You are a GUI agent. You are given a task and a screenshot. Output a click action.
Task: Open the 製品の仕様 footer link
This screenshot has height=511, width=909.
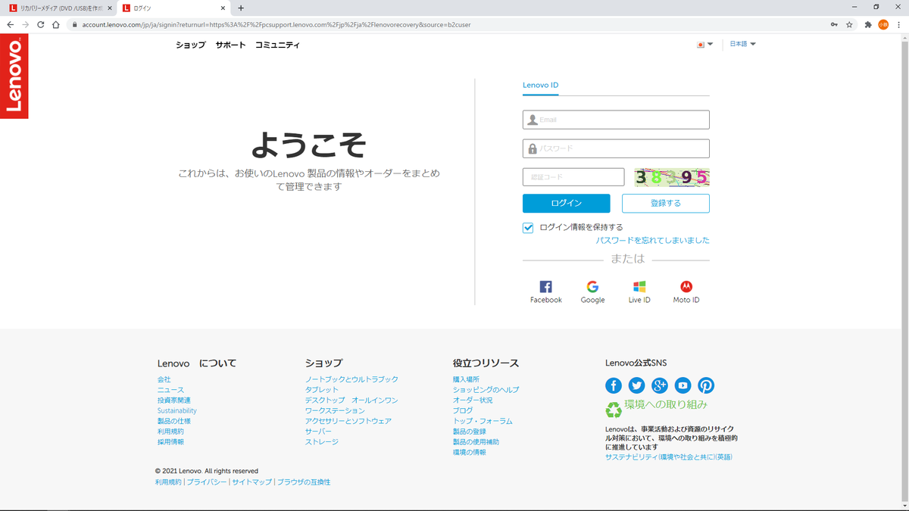pos(173,421)
